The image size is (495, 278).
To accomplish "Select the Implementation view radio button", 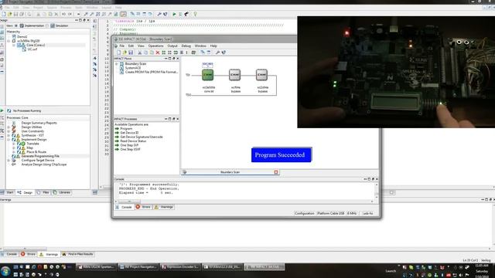I will pos(16,25).
